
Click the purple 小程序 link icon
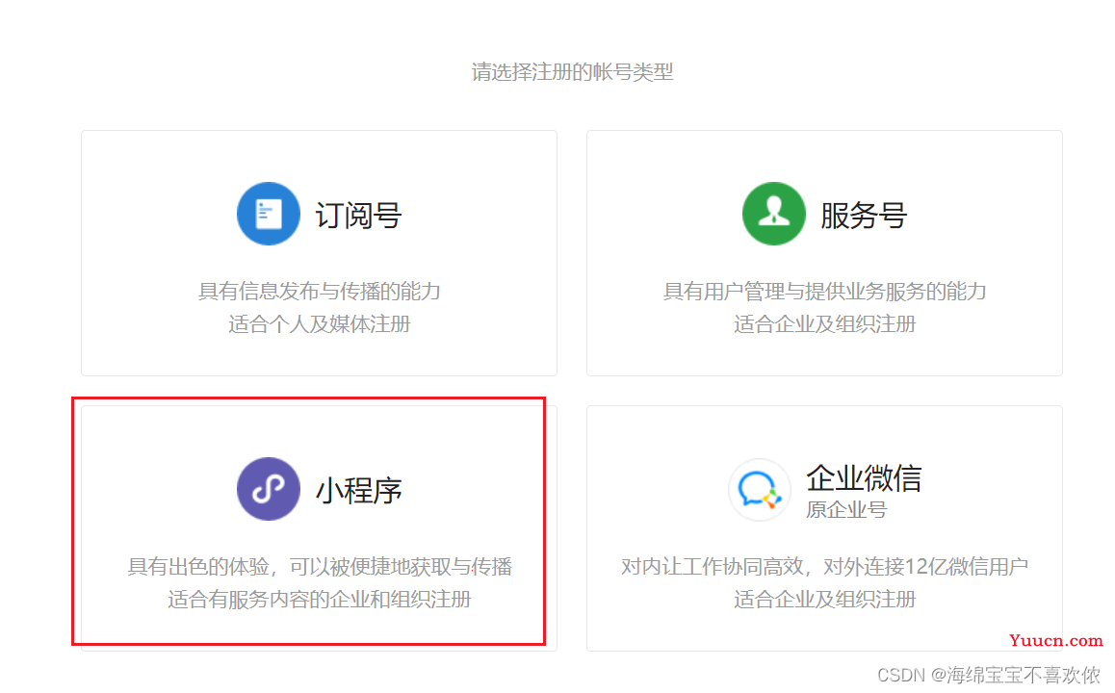click(x=268, y=489)
